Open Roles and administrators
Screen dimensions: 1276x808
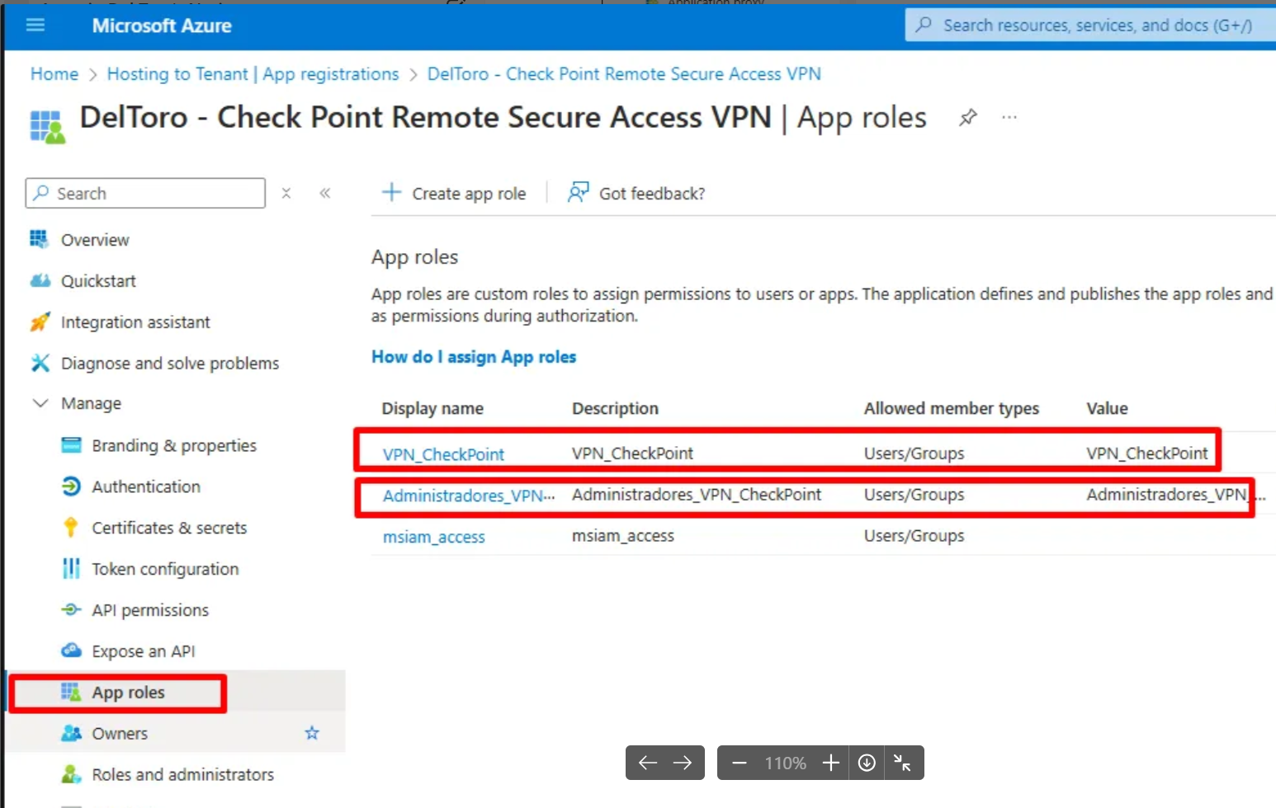pos(183,773)
